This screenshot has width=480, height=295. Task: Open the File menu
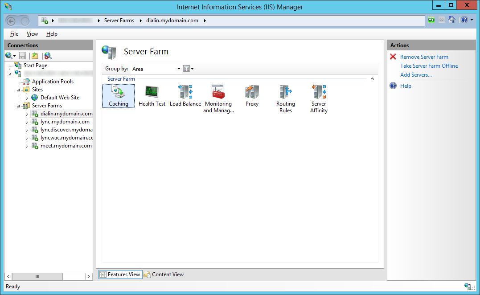(14, 34)
